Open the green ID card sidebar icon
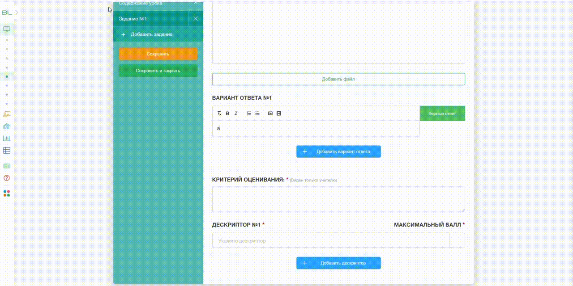 click(7, 166)
